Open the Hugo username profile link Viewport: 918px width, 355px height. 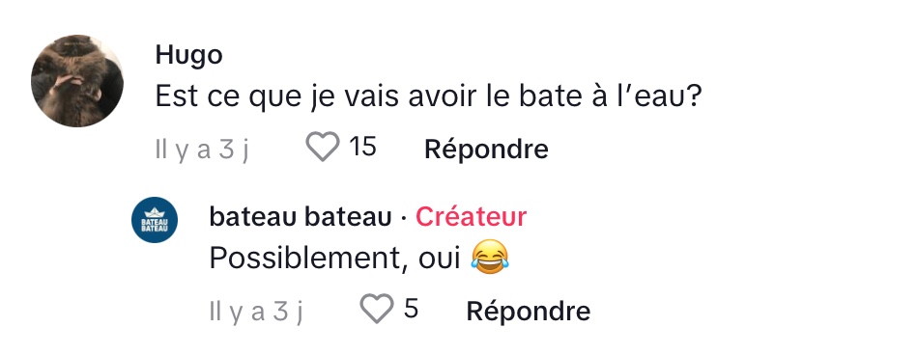click(188, 56)
